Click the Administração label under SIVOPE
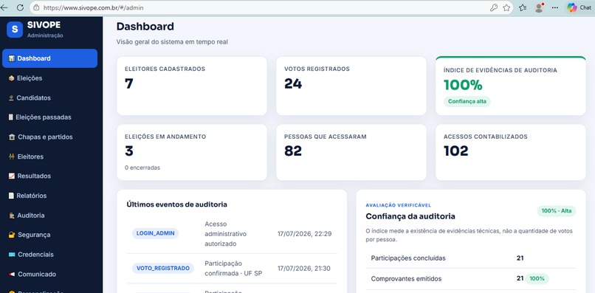This screenshot has width=595, height=293. click(x=45, y=35)
